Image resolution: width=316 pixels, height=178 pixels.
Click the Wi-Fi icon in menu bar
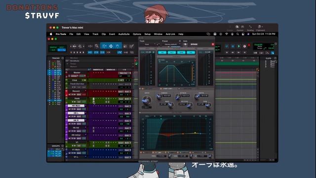[227, 34]
